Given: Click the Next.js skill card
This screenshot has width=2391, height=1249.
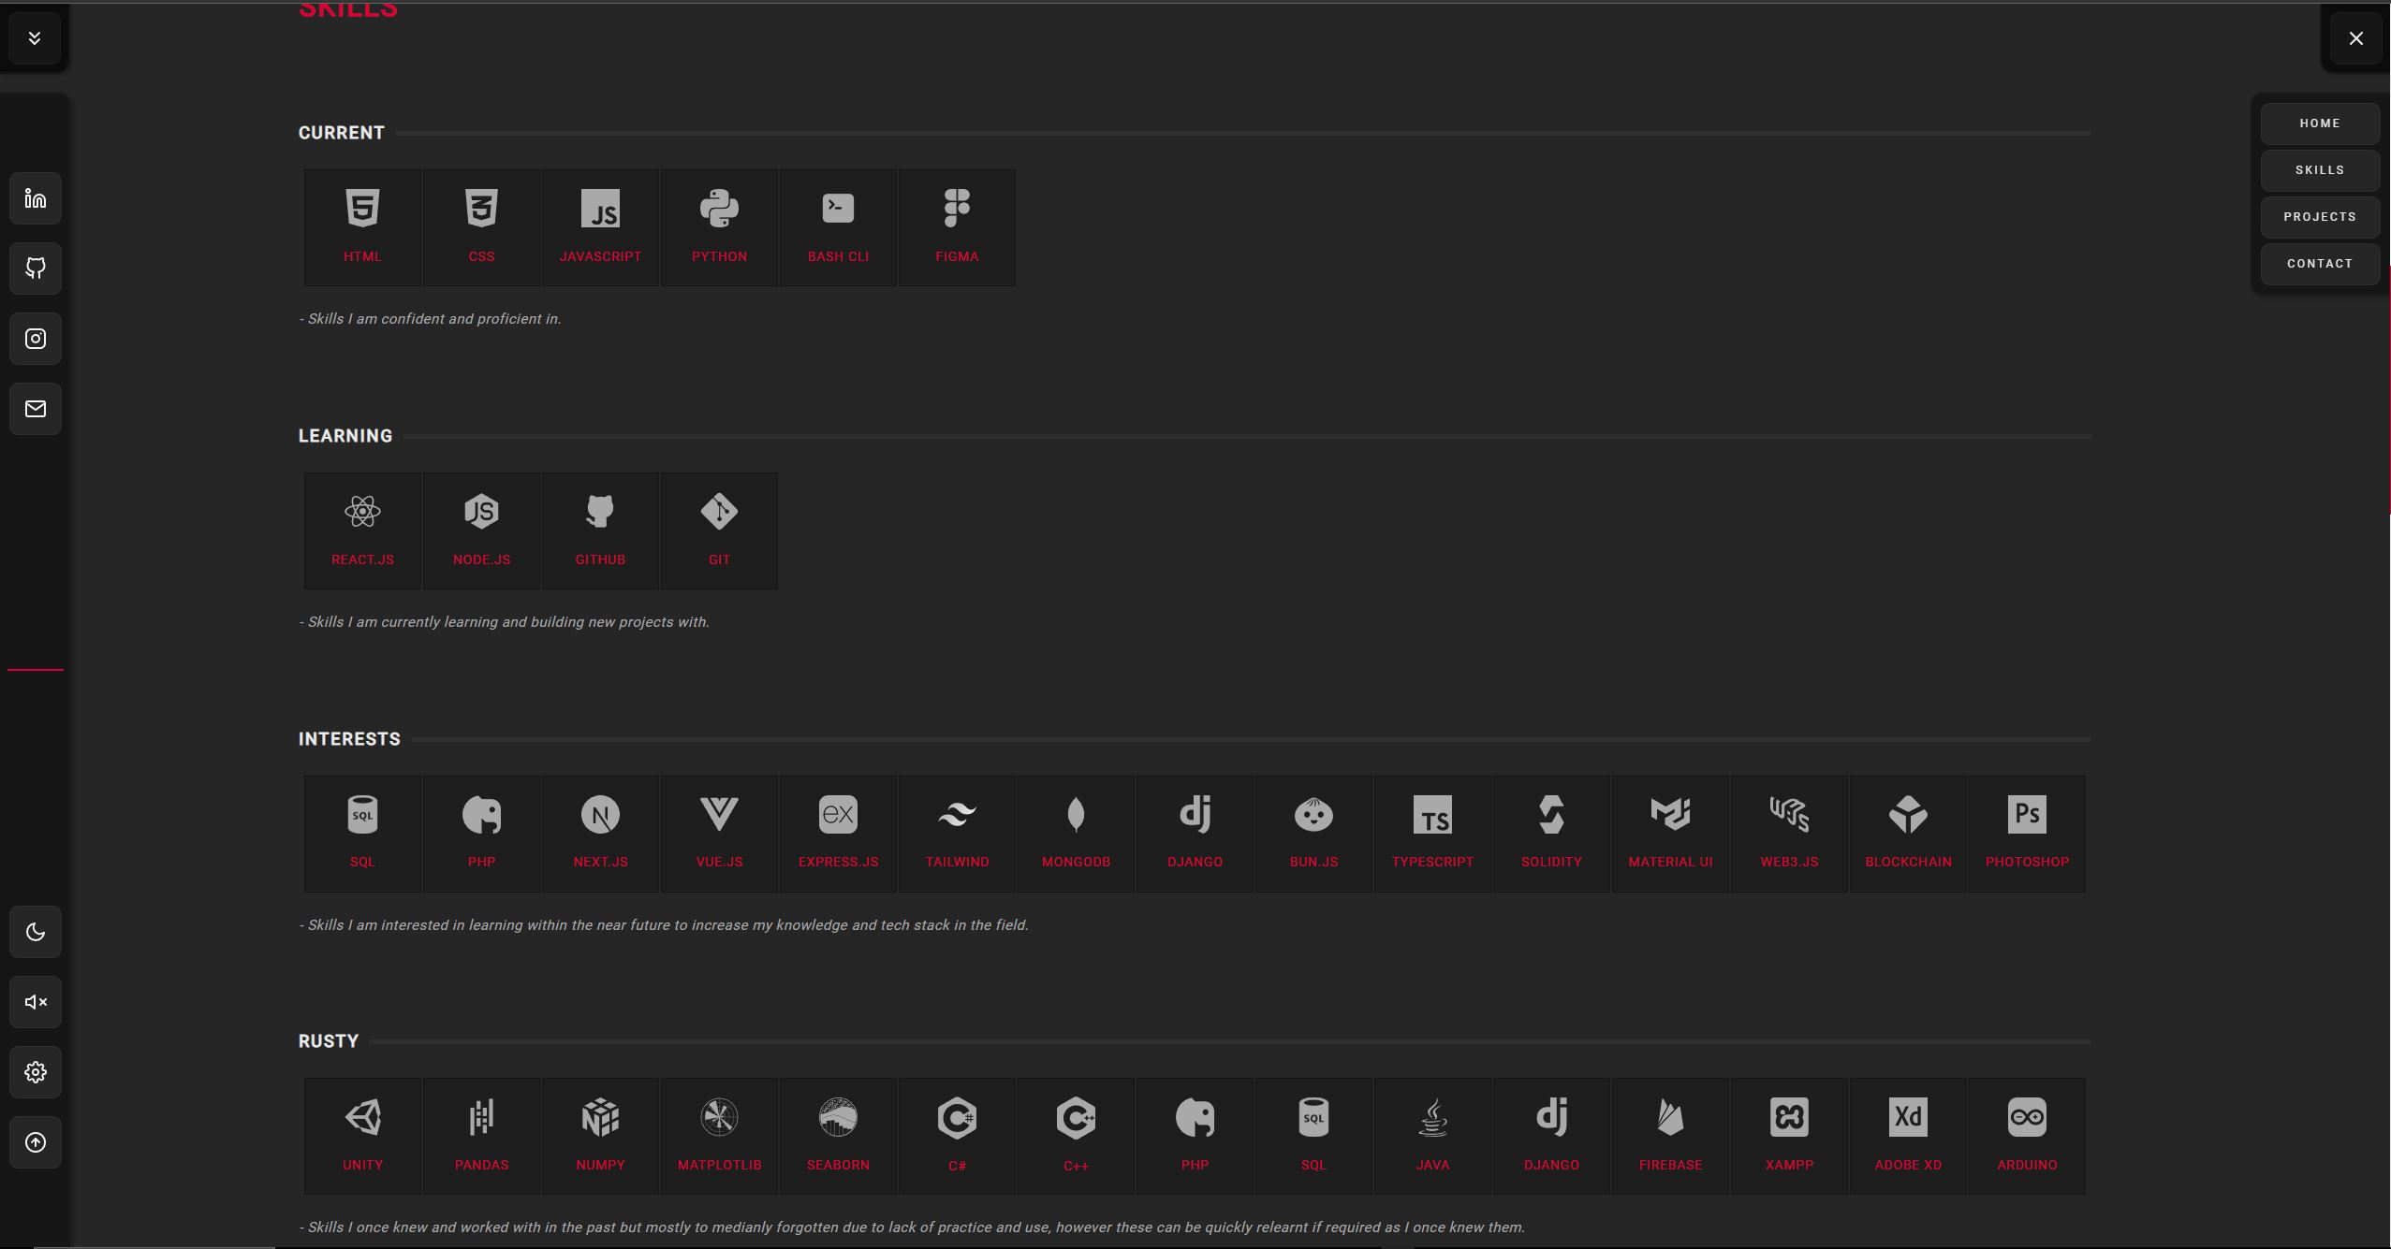Looking at the screenshot, I should tap(600, 834).
